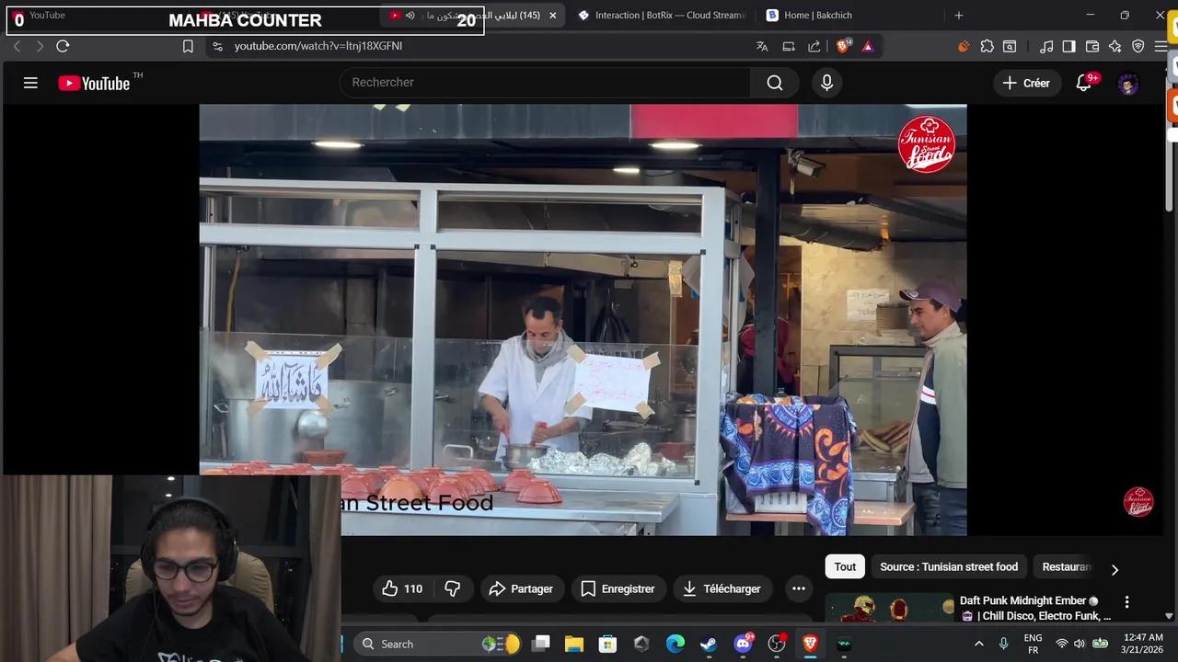Mute the playing tab via speaker icon
This screenshot has height=662, width=1178.
coord(410,16)
